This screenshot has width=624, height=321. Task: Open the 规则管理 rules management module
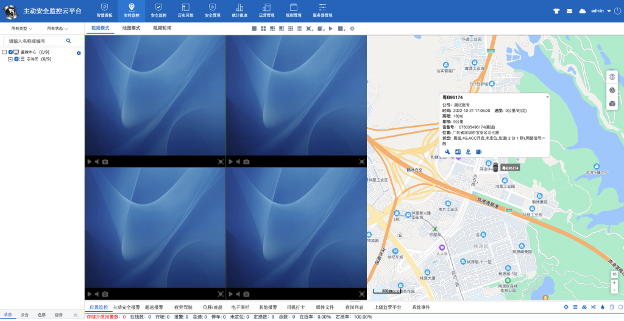(294, 11)
